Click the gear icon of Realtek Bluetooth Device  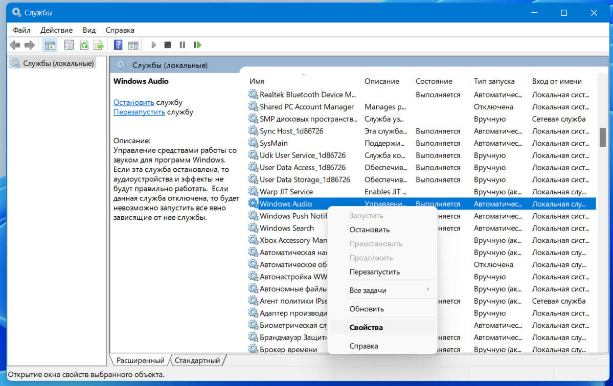253,94
